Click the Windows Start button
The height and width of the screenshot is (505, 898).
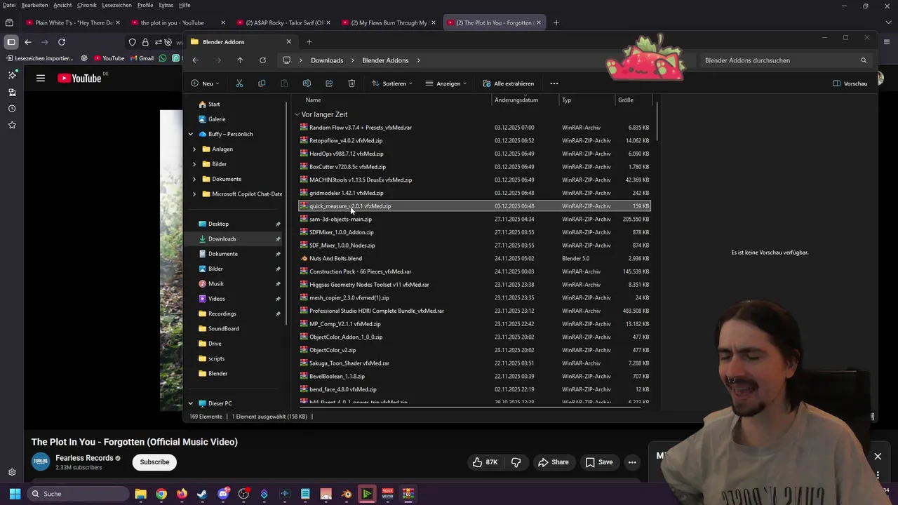[15, 494]
